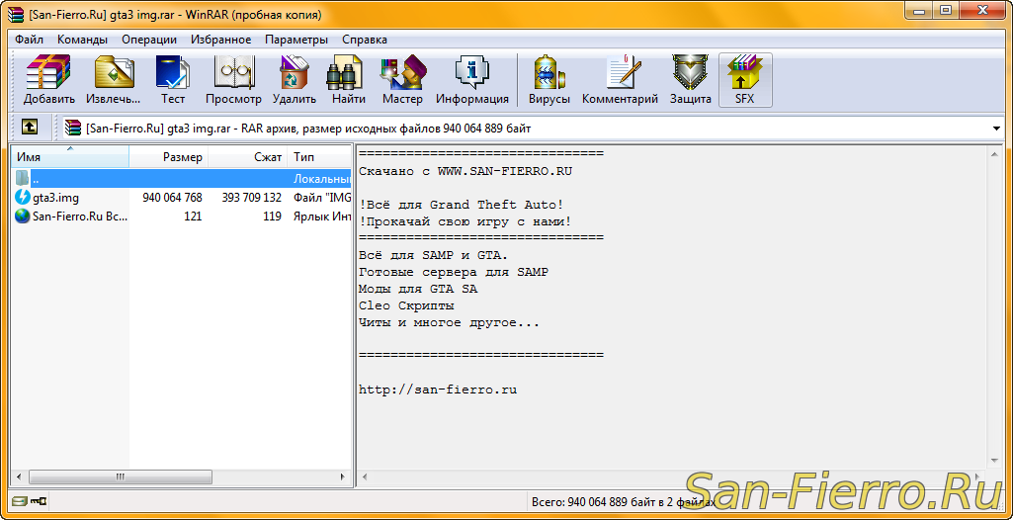Click the Защита (Protect) shield icon
This screenshot has height=520, width=1013.
click(690, 79)
